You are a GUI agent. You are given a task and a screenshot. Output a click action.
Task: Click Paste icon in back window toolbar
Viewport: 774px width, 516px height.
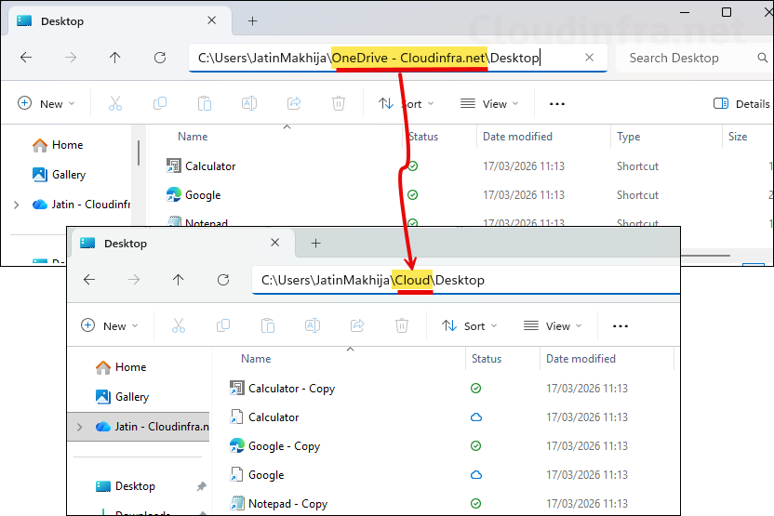(205, 103)
